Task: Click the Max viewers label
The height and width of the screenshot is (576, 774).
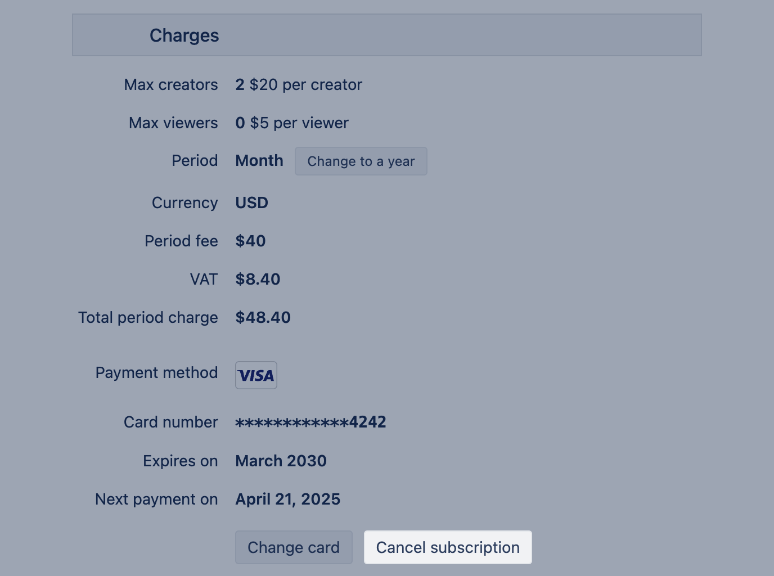Action: tap(173, 123)
